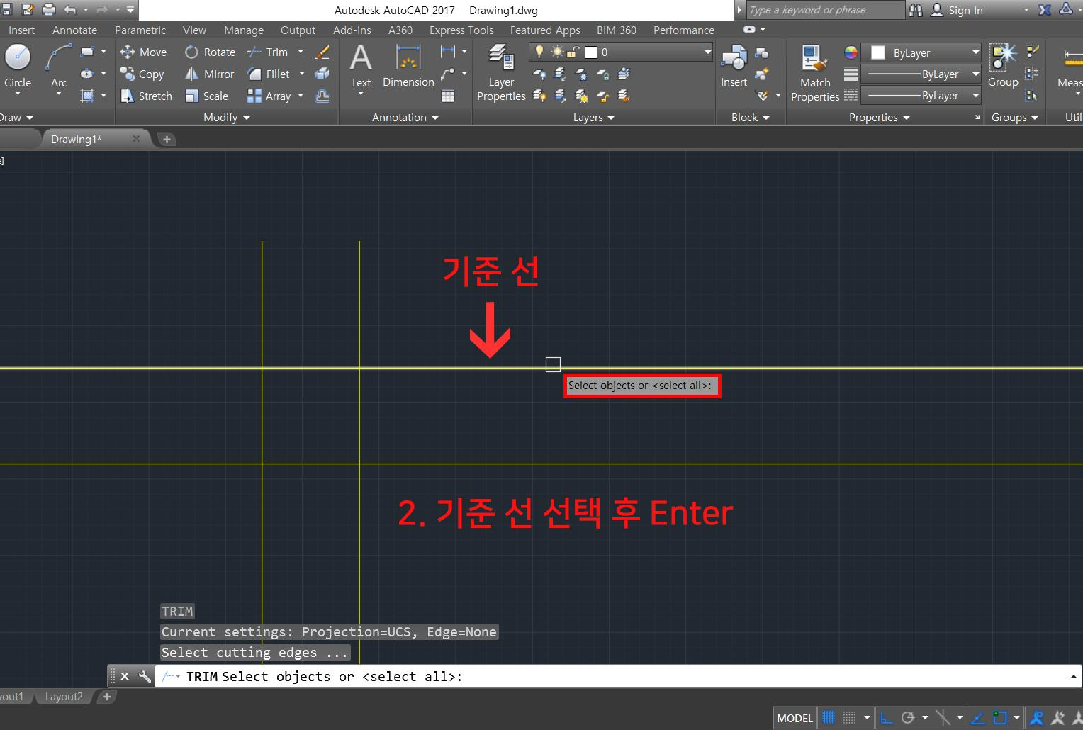
Task: Click the search keyword input field
Action: click(x=825, y=10)
